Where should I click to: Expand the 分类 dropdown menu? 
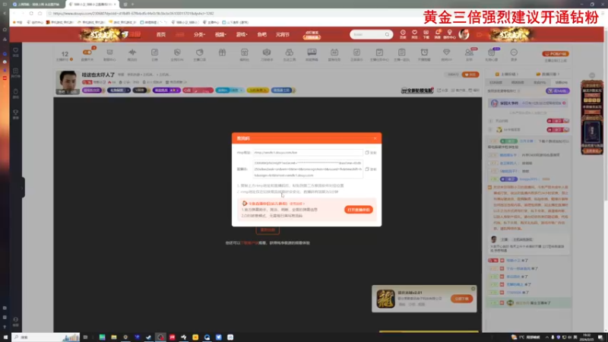click(x=199, y=34)
